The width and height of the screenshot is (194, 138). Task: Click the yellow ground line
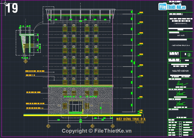(x=82, y=115)
